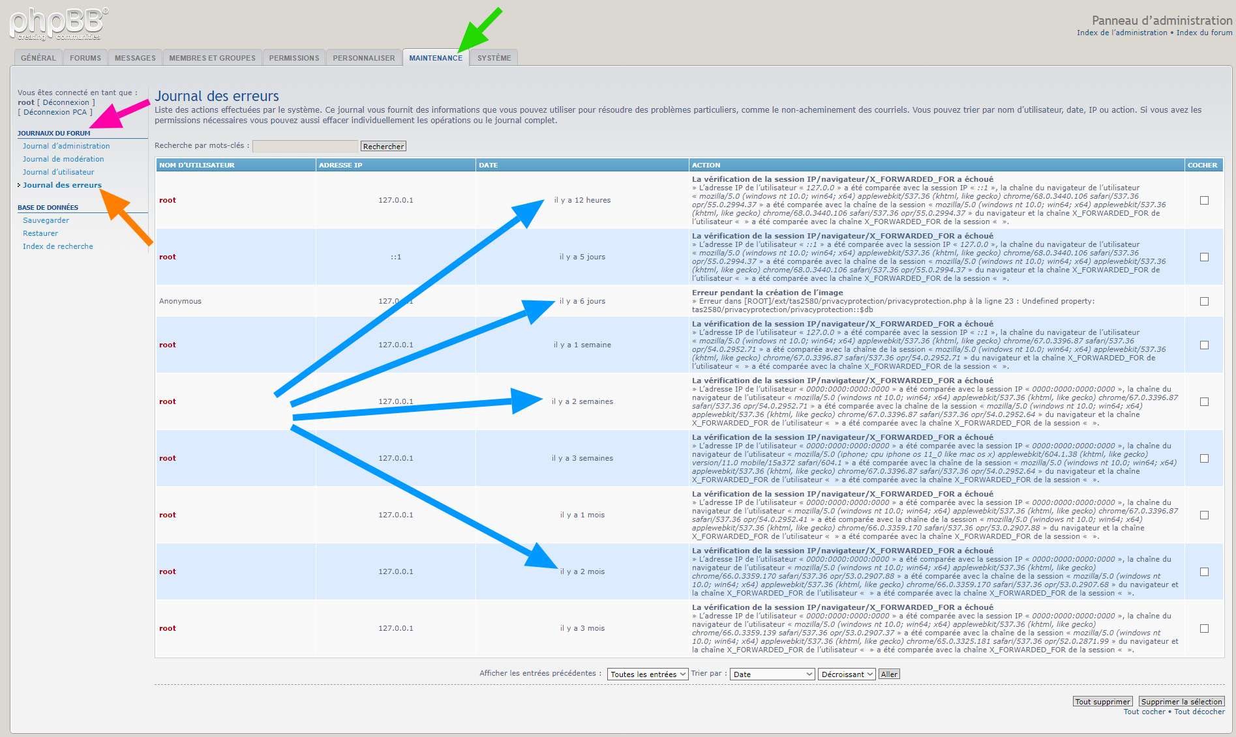Click the Tout cocher link
1236x737 pixels.
(1144, 712)
